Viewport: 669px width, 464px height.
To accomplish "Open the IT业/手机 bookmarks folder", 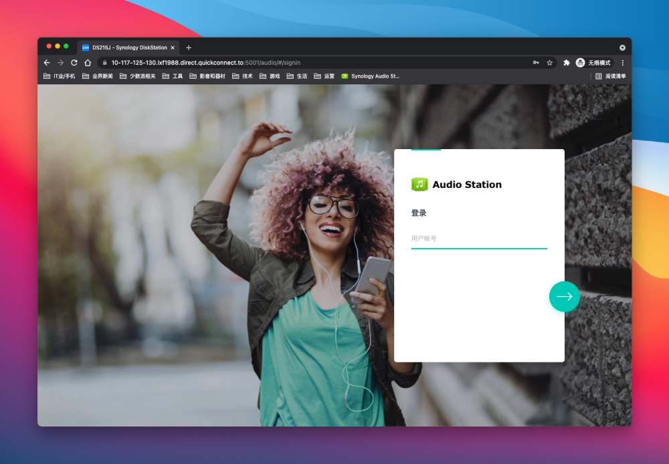I will (60, 76).
